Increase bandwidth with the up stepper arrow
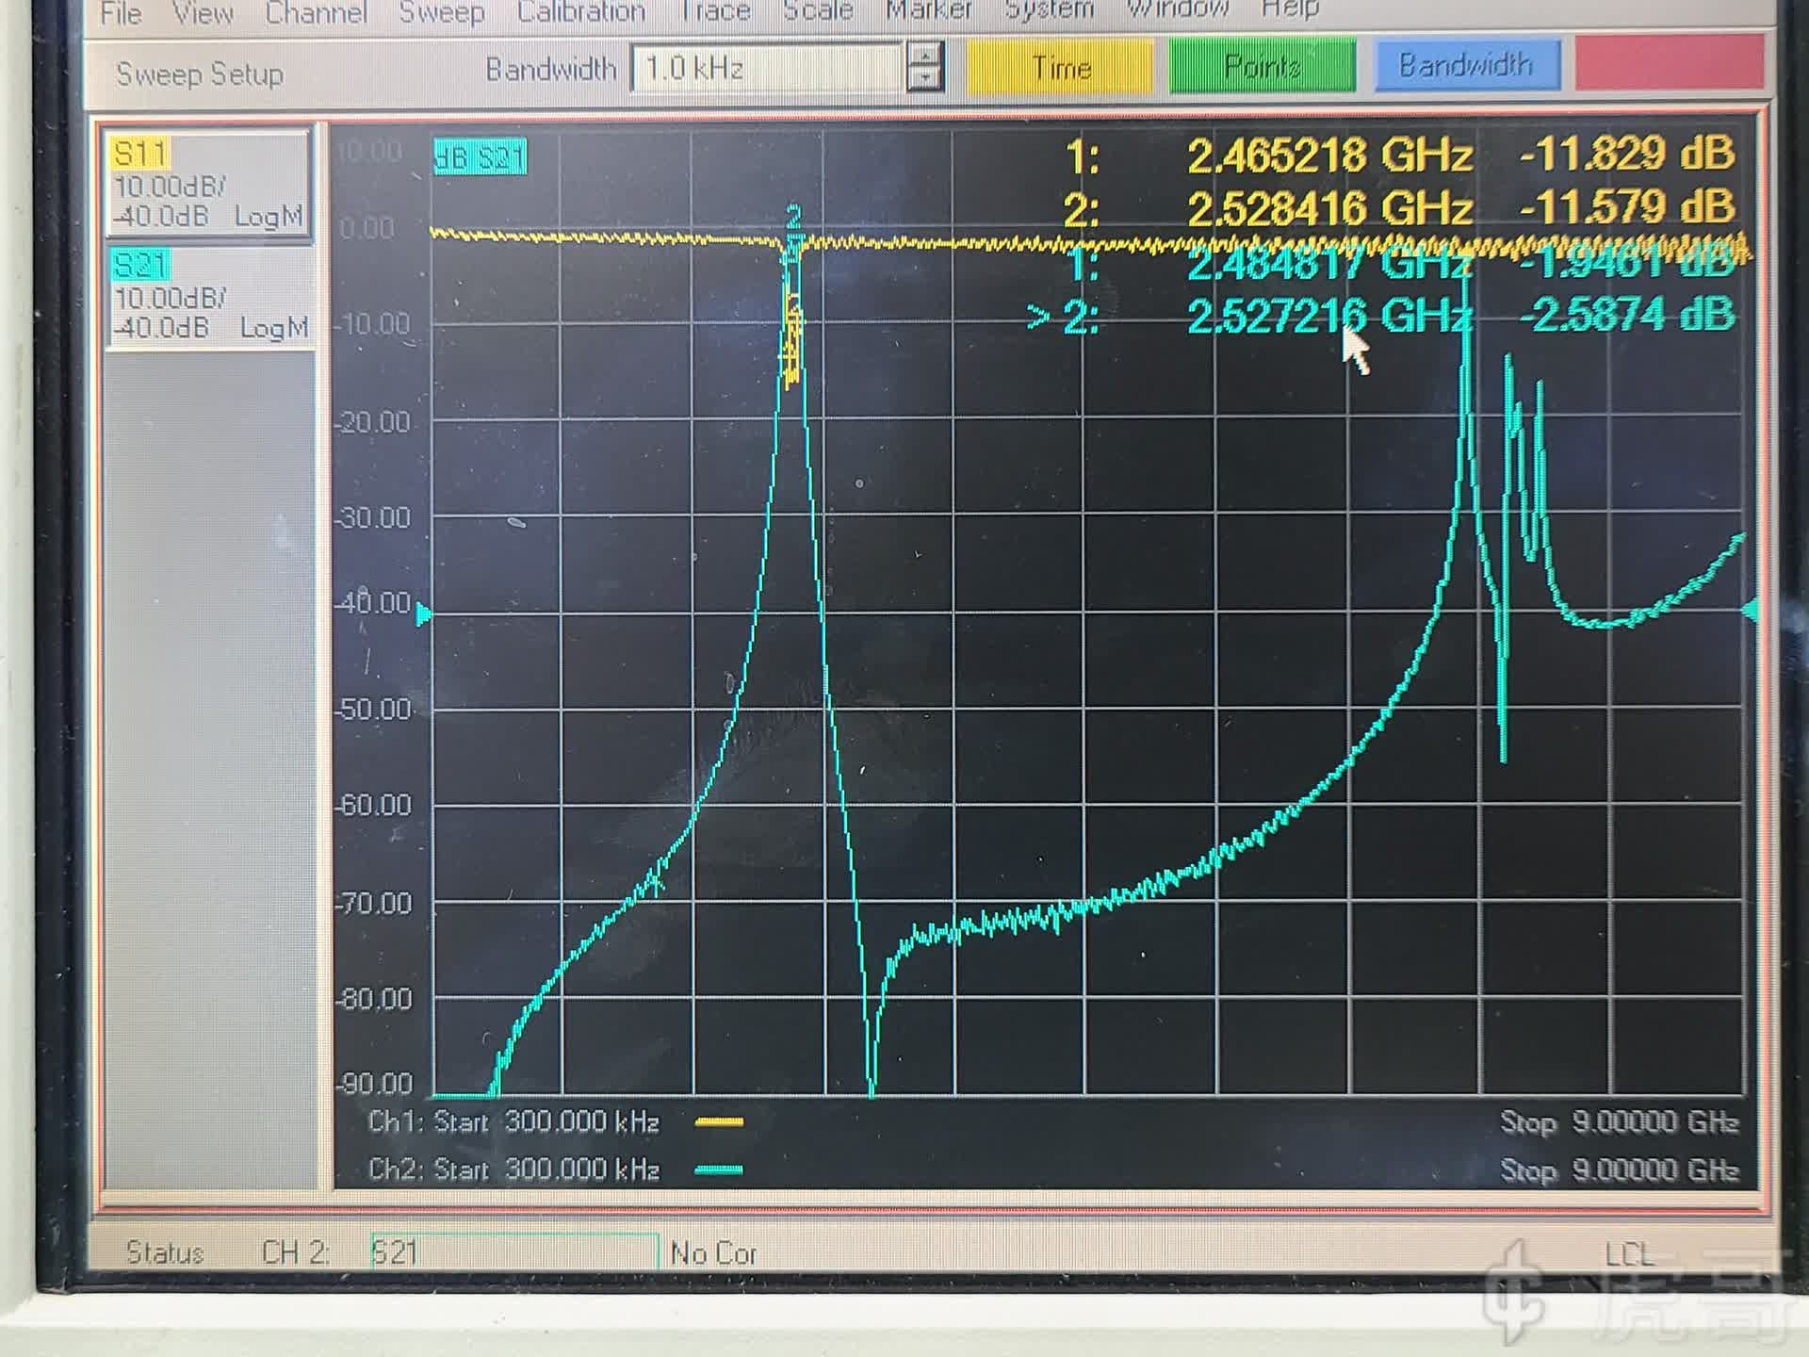Screen dimensions: 1809x1357 tap(924, 56)
